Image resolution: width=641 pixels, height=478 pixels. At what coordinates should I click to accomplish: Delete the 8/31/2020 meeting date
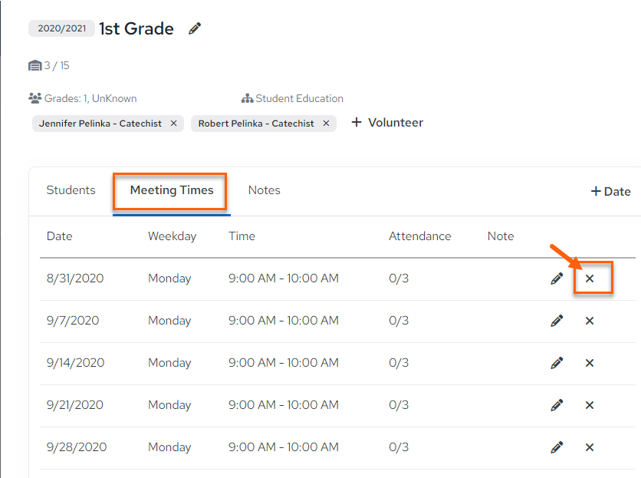click(590, 279)
